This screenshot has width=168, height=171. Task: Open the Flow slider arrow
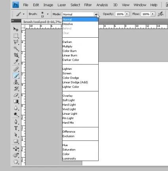coord(153,14)
